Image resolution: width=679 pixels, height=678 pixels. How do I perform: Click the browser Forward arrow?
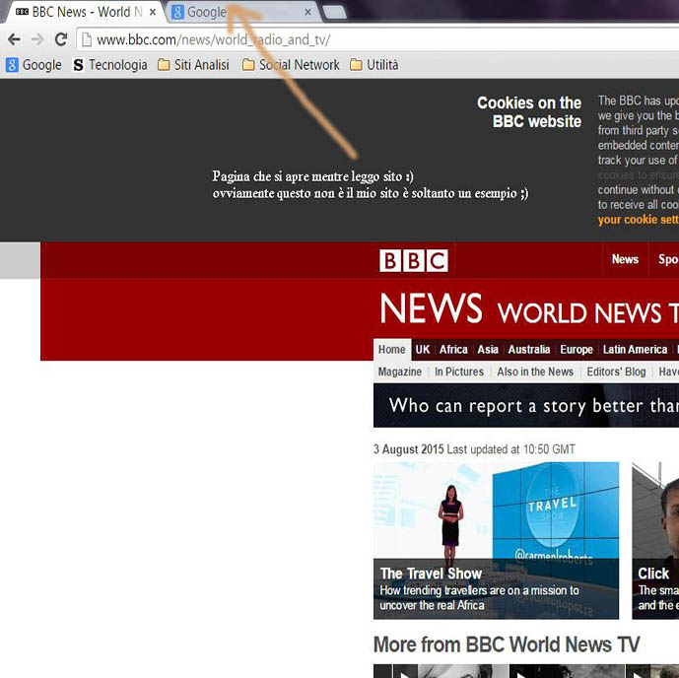point(37,39)
